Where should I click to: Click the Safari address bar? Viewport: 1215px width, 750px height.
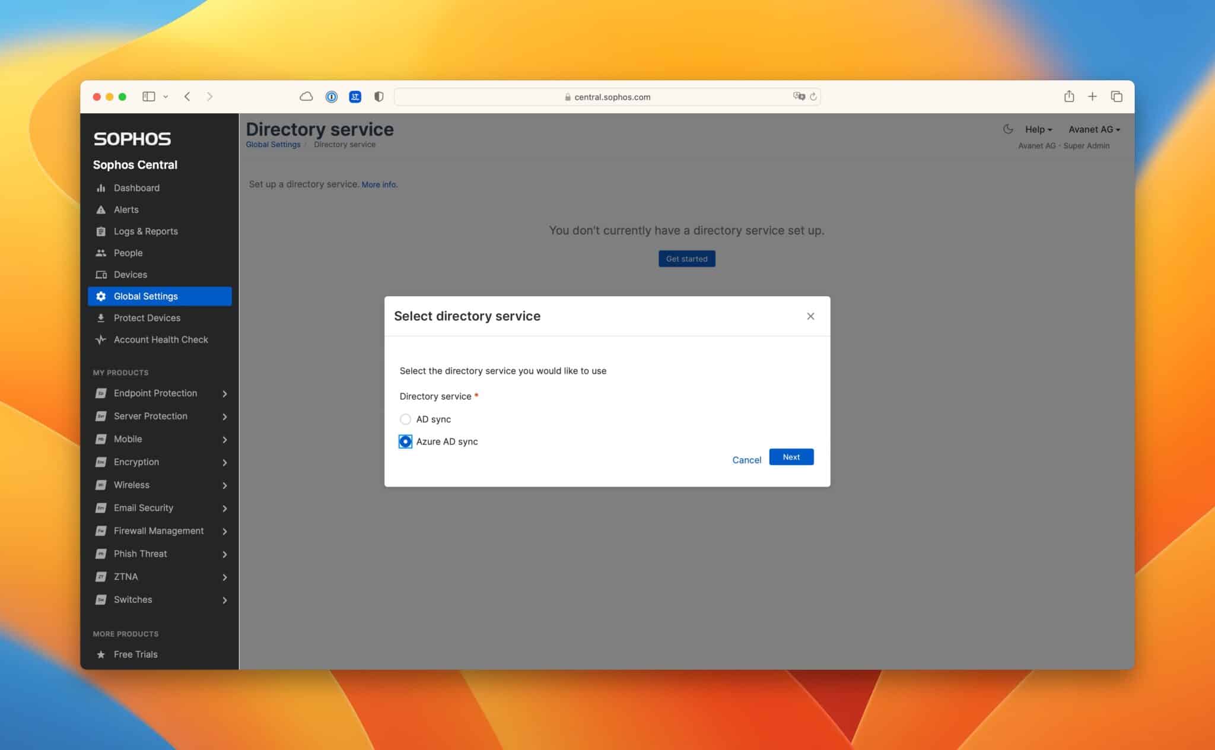(x=607, y=97)
